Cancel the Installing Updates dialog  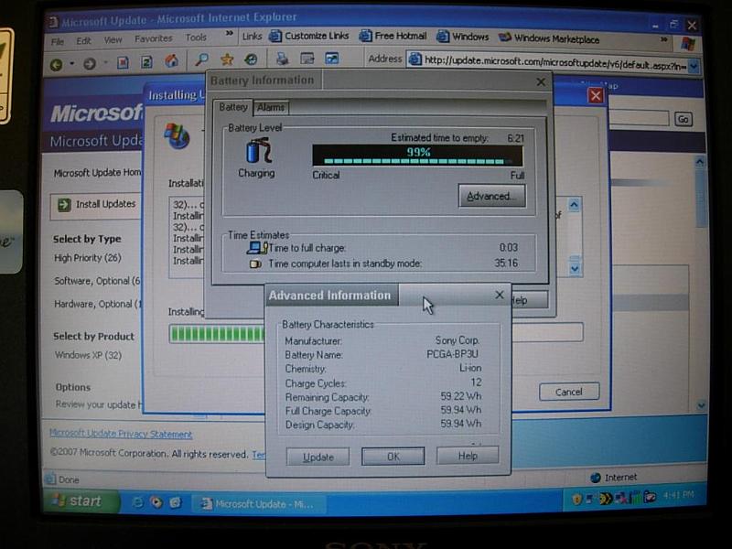tap(569, 393)
